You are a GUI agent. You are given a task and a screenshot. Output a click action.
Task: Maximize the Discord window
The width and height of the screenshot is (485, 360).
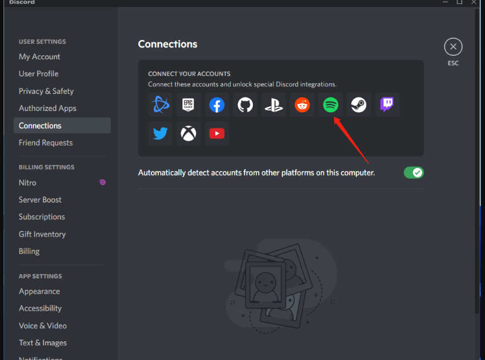pyautogui.click(x=459, y=2)
